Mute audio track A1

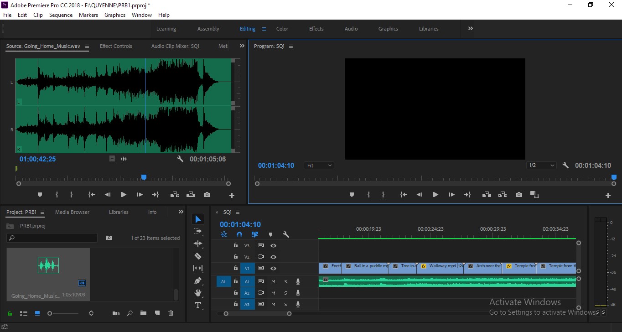point(274,281)
